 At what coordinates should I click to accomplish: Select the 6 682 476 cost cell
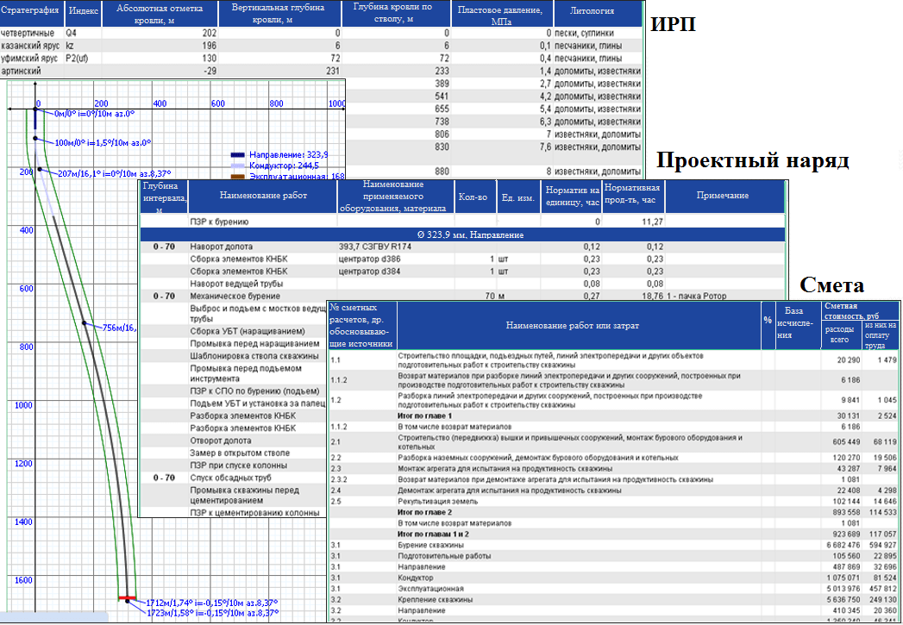pos(840,545)
